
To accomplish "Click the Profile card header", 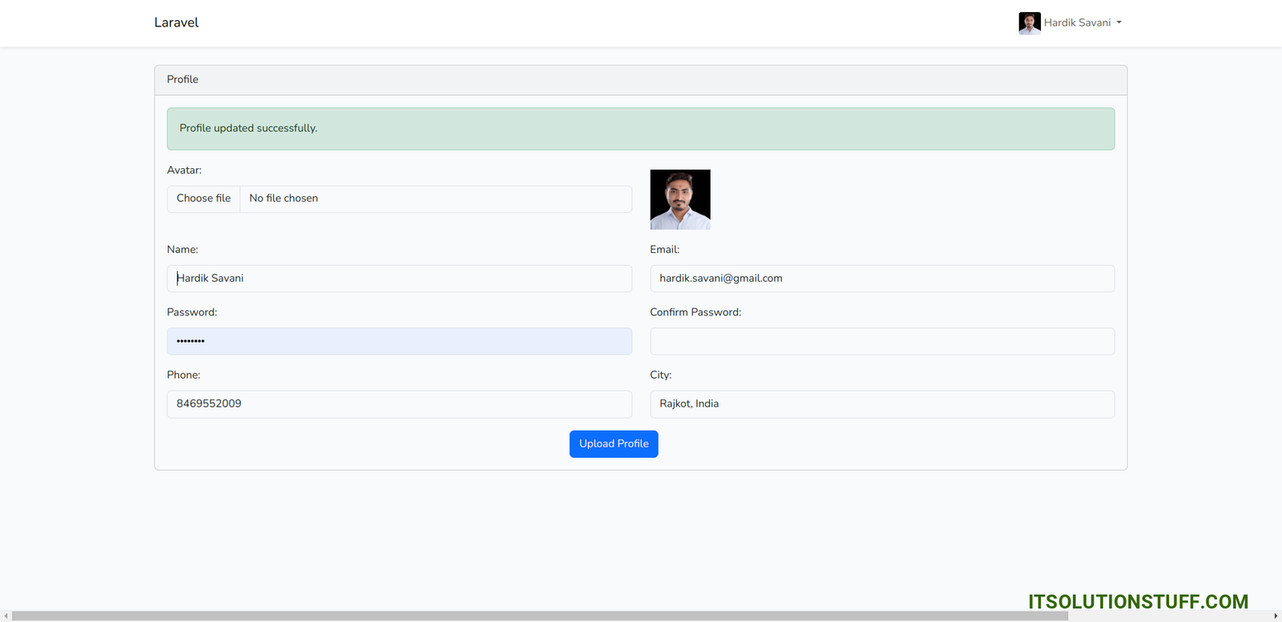I will click(640, 80).
